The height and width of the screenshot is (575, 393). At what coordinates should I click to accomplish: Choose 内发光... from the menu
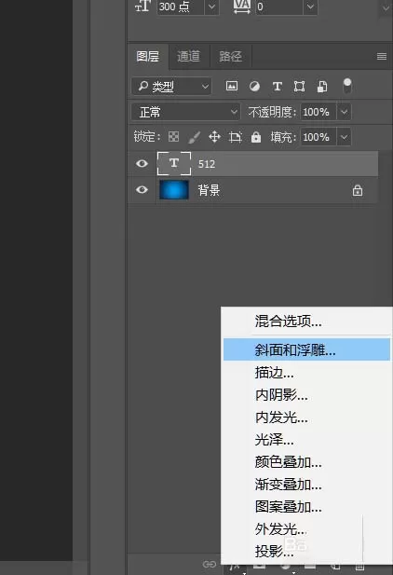306,418
